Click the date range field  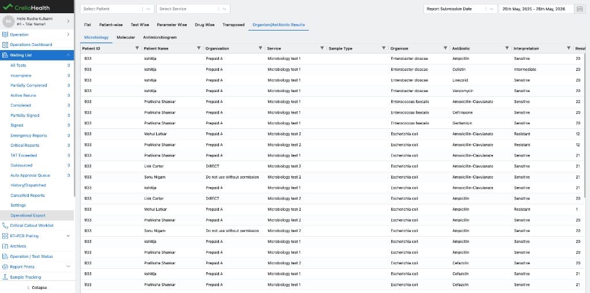coord(536,9)
